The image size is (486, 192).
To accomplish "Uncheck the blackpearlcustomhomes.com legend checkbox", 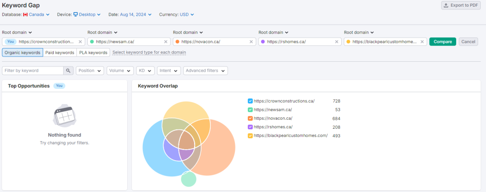I will (250, 135).
